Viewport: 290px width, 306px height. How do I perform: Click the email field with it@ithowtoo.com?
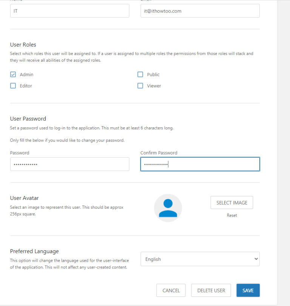(x=200, y=11)
